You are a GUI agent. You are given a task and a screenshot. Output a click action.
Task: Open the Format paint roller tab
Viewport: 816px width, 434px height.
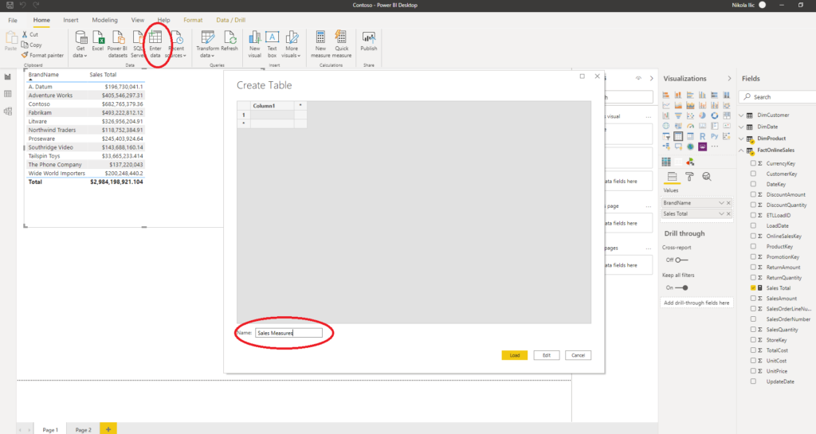(x=689, y=177)
